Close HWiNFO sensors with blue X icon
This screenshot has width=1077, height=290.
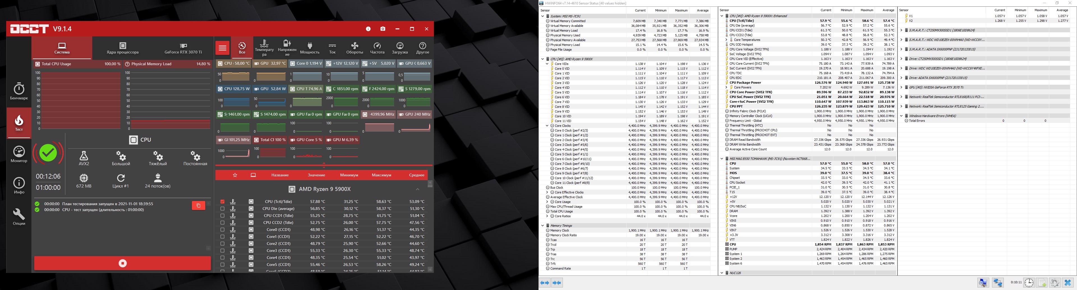point(1068,282)
